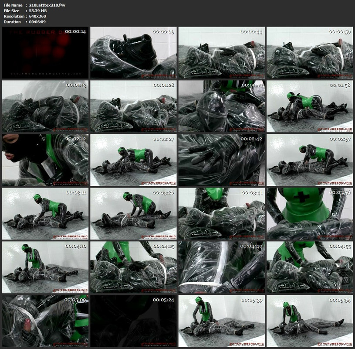Click the File Size label
The width and height of the screenshot is (355, 349).
tap(12, 10)
